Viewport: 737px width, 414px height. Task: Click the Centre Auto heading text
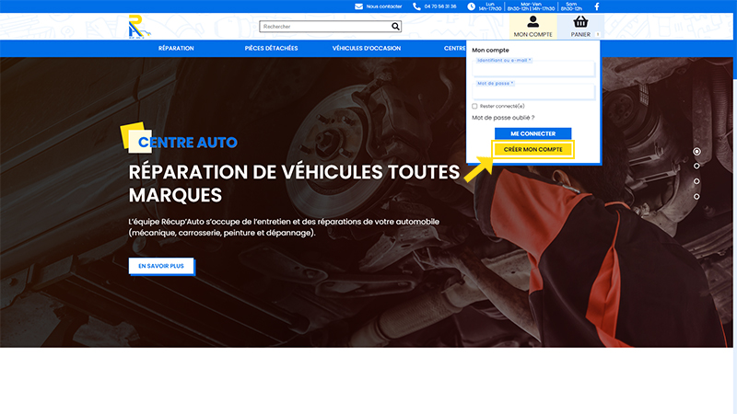coord(188,143)
